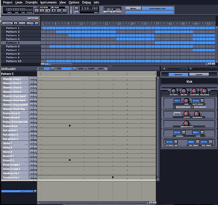Toggle the J.TRANS Jack transport button

pos(108,12)
